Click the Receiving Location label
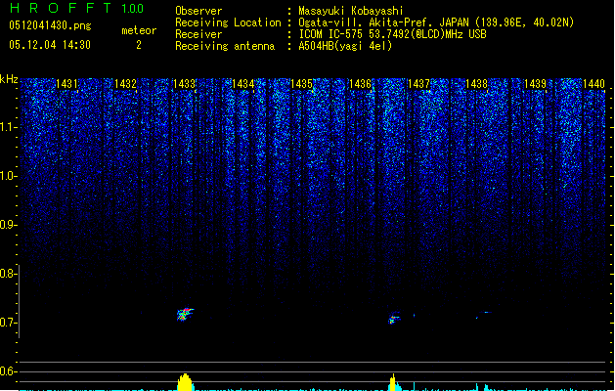Screen dimensions: 615x391 tap(228, 22)
